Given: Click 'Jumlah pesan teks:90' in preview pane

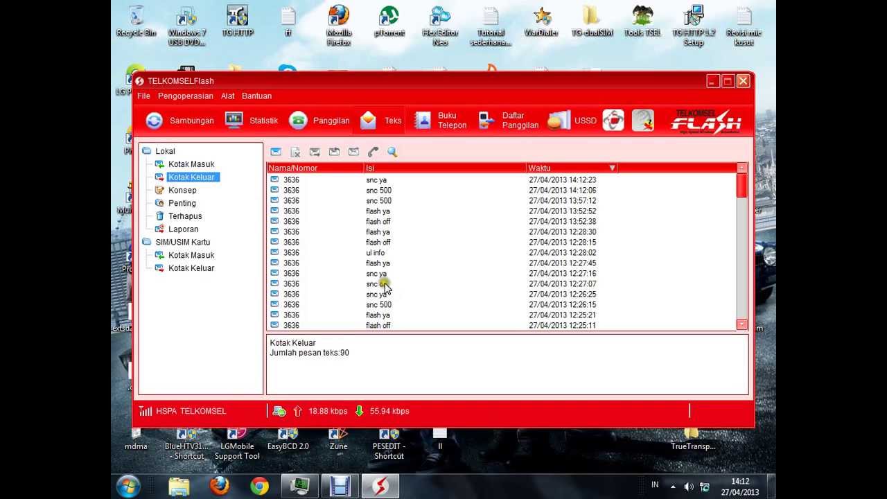Looking at the screenshot, I should 309,353.
